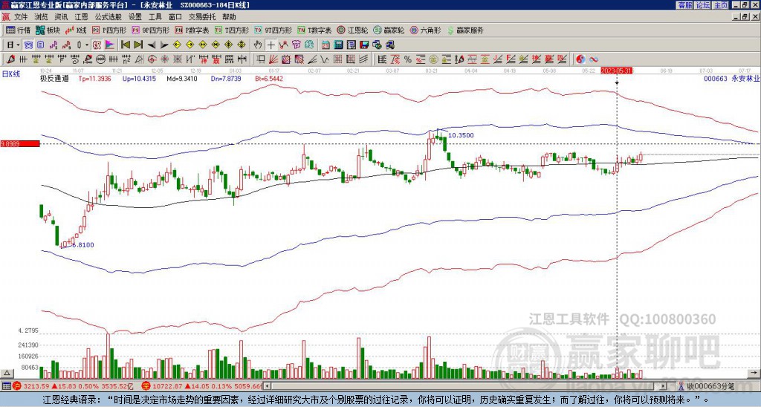Click the 客服 button
This screenshot has width=761, height=407.
pos(685,5)
